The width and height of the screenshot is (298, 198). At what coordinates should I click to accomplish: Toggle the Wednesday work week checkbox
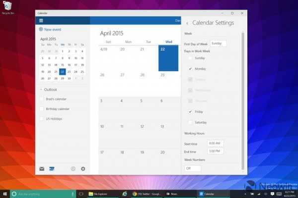click(190, 90)
